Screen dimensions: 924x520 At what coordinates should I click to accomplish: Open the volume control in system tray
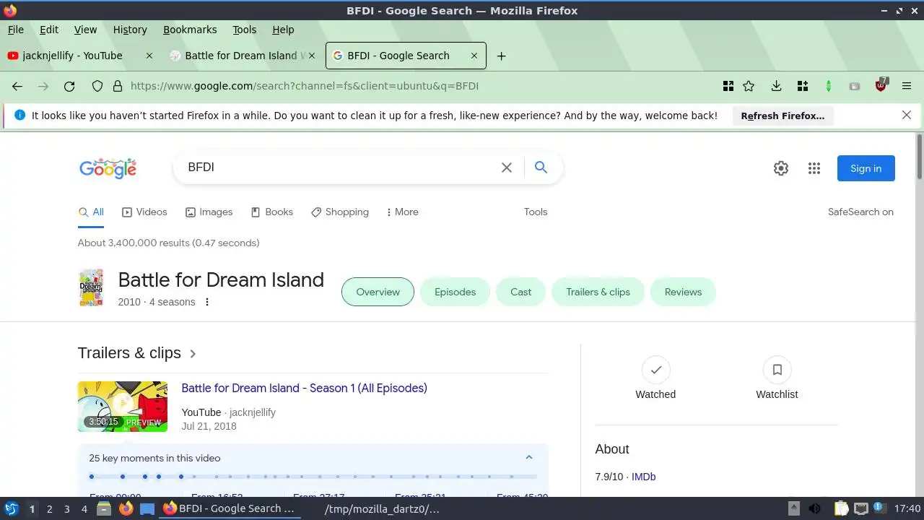[x=814, y=508]
